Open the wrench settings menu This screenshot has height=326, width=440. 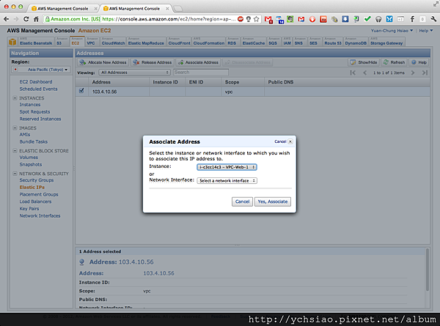(x=433, y=19)
